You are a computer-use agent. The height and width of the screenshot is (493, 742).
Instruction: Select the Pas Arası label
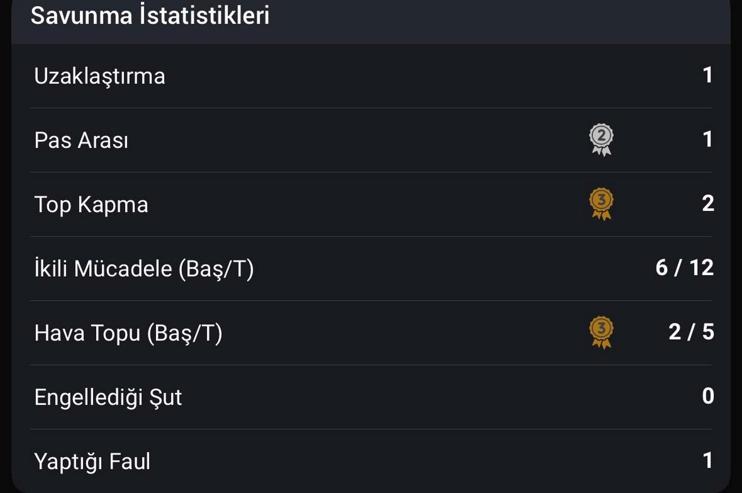pyautogui.click(x=81, y=140)
